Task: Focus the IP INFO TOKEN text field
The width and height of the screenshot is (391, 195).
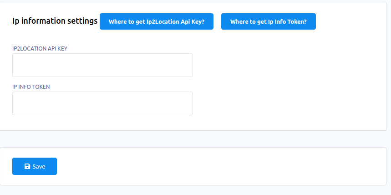Action: click(102, 103)
